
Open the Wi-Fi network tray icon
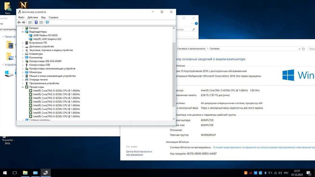coord(275,173)
